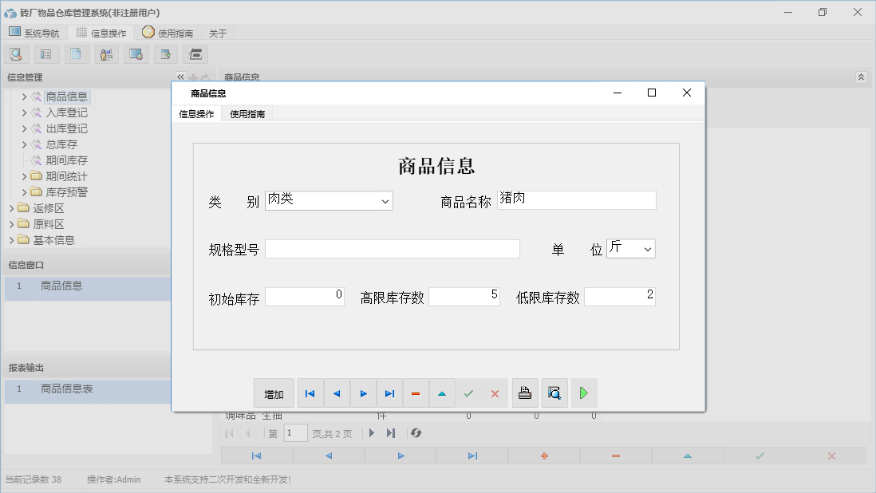Click the report list icon on the toolbar

click(x=45, y=53)
